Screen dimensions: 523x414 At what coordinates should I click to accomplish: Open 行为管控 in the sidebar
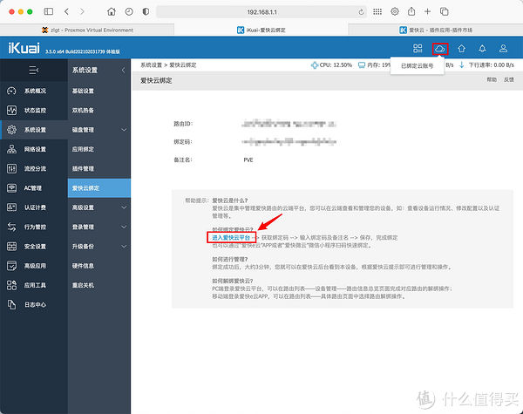pyautogui.click(x=34, y=227)
